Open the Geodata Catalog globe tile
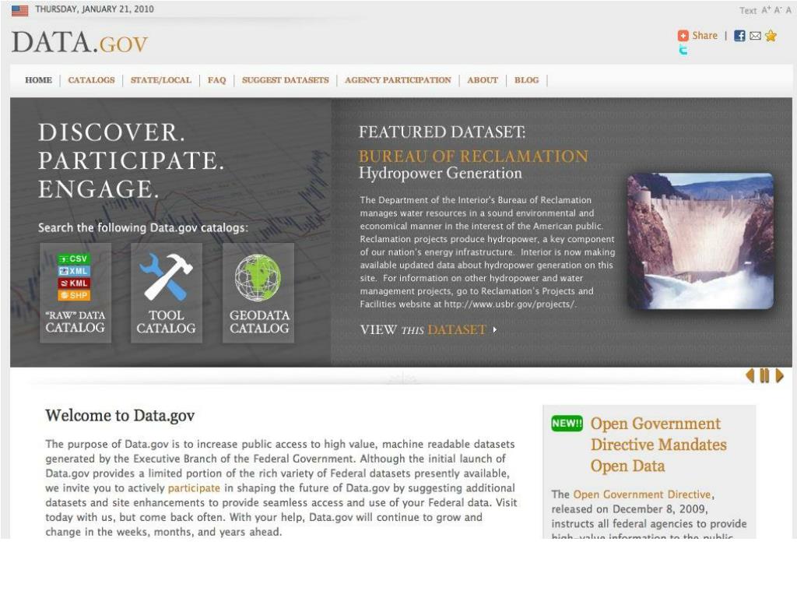 [x=258, y=293]
